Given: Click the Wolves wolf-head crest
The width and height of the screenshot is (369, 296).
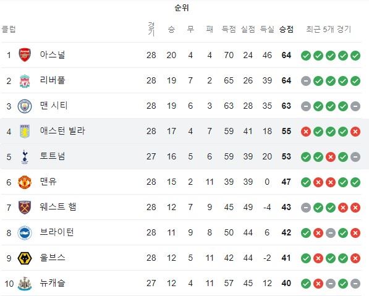Looking at the screenshot, I should pyautogui.click(x=25, y=258).
